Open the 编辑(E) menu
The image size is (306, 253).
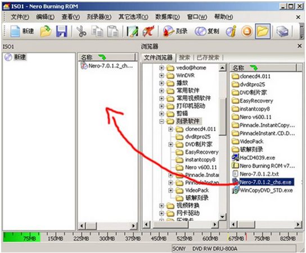coord(45,17)
